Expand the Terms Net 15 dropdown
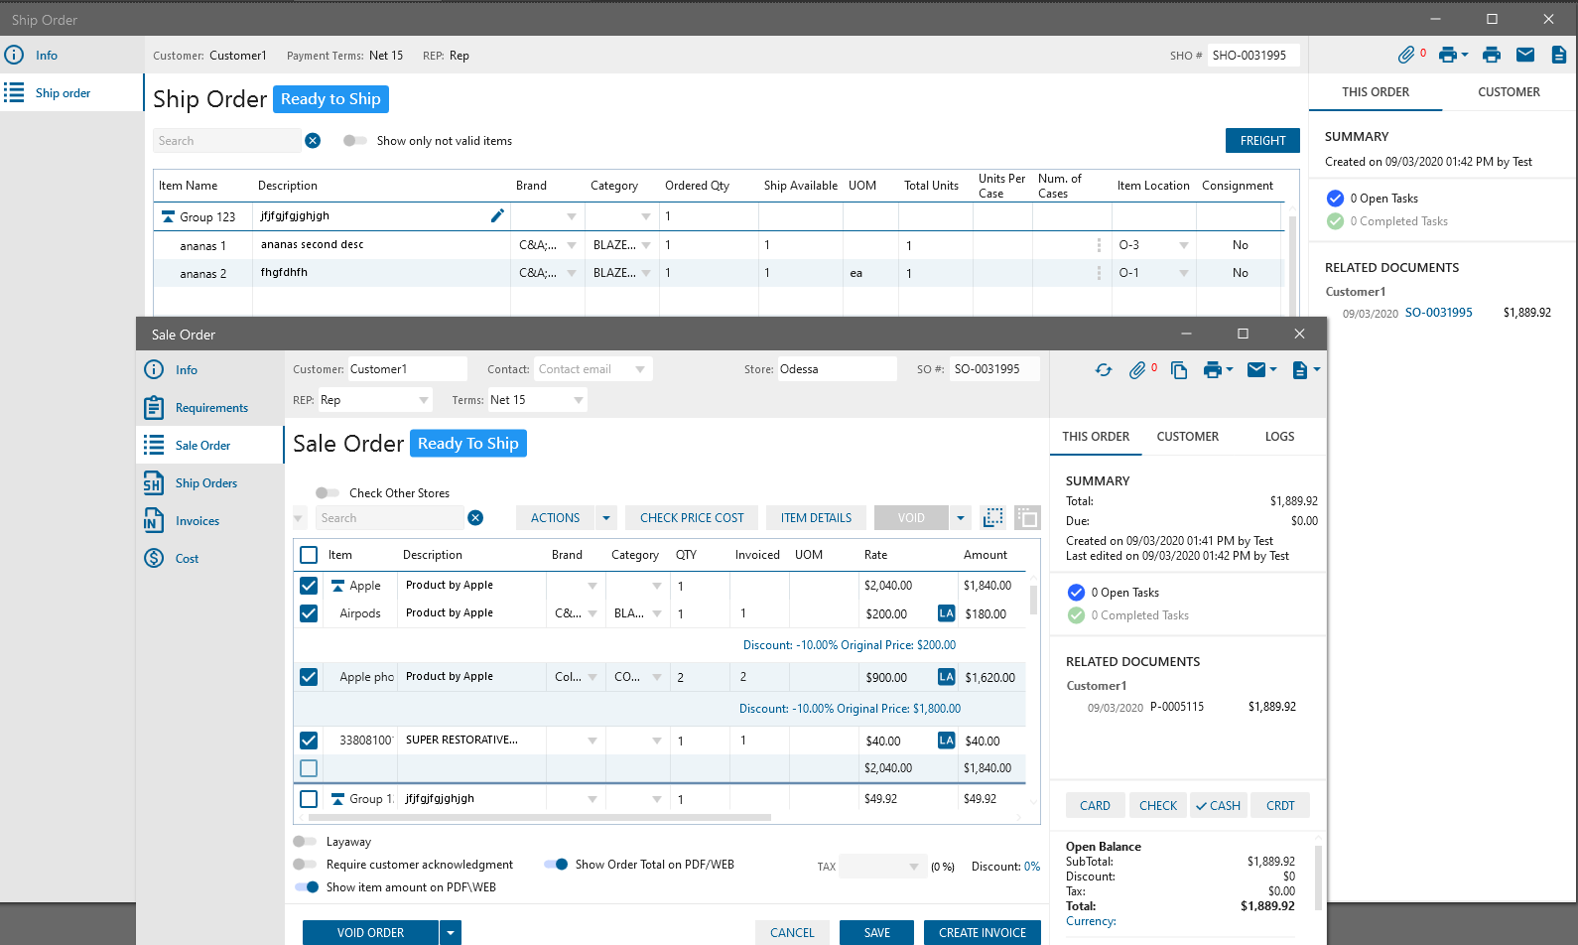This screenshot has width=1578, height=945. [579, 400]
